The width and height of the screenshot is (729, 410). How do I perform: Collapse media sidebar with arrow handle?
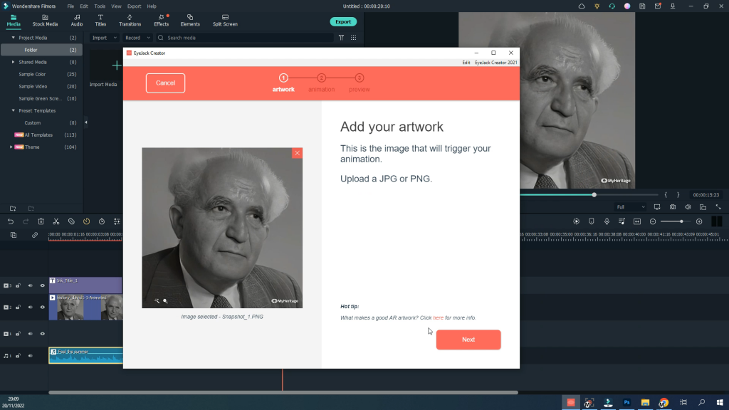pos(85,122)
